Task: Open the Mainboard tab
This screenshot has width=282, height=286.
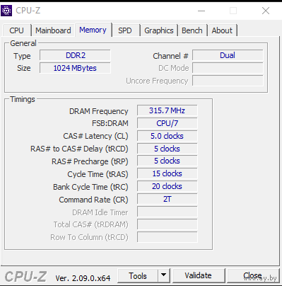Action: click(x=53, y=30)
